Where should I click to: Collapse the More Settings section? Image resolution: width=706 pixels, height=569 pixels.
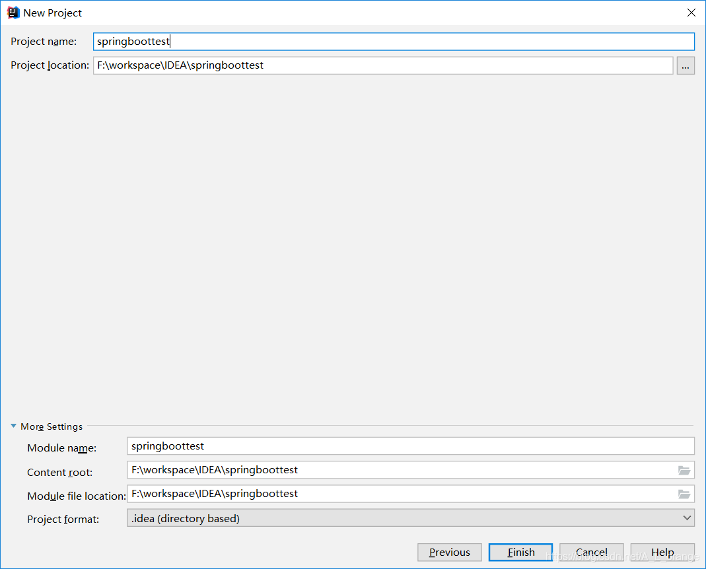pyautogui.click(x=13, y=426)
